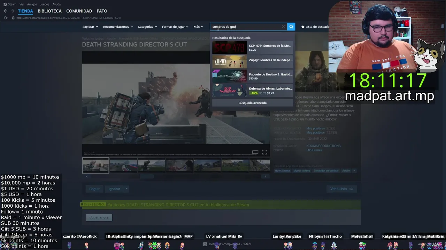
Task: Open the Ayuda menu
Action: click(56, 4)
